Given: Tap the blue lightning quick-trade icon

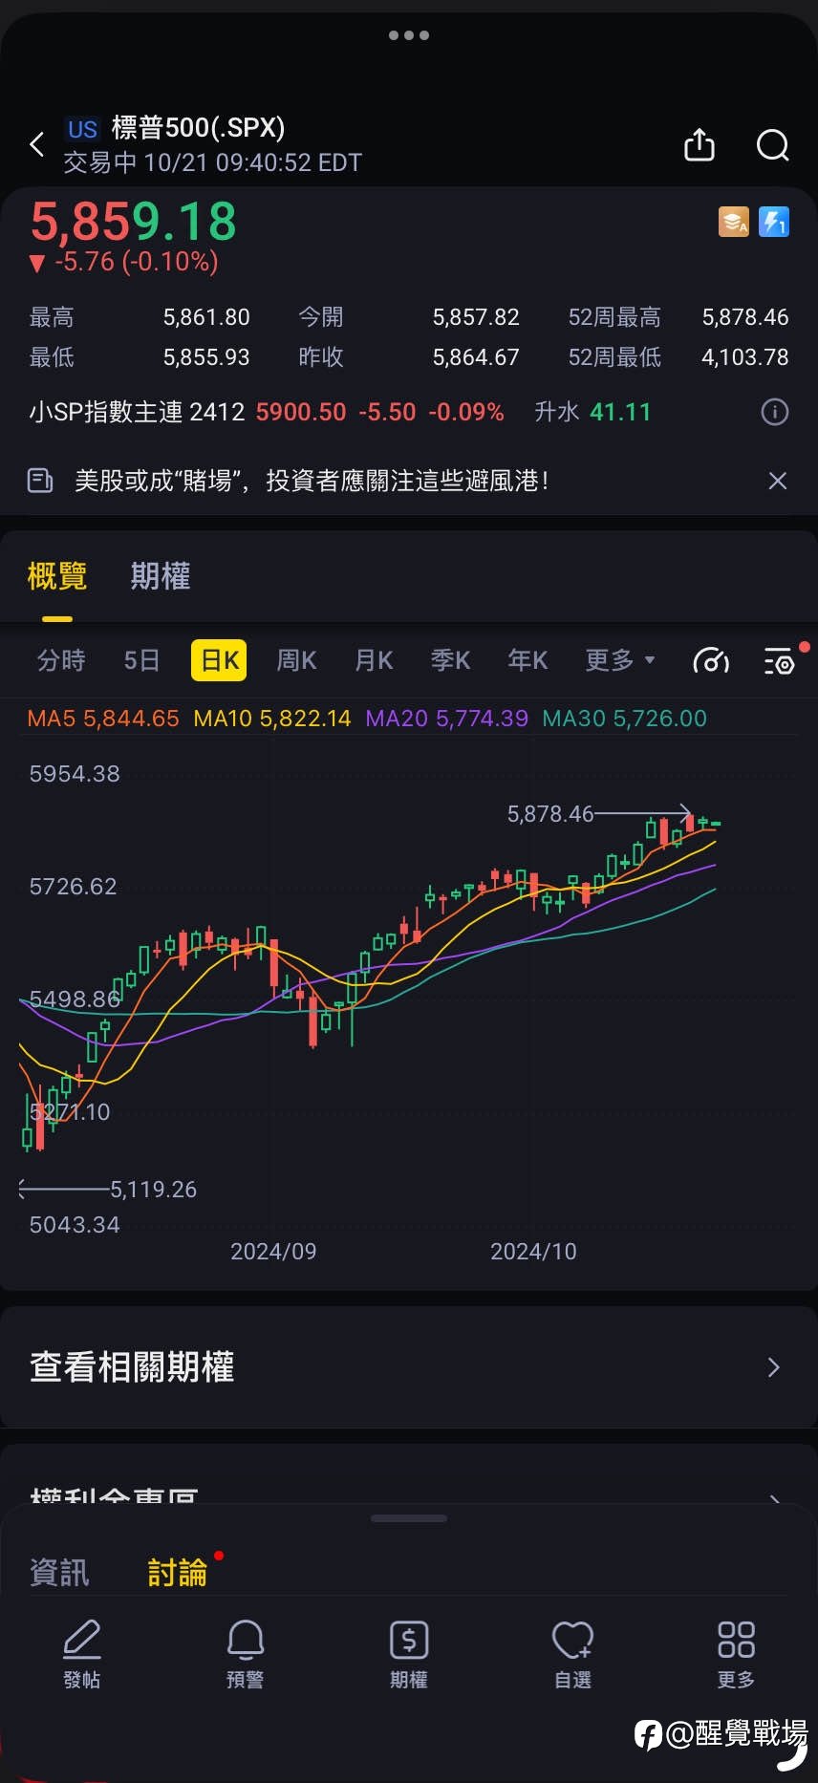Looking at the screenshot, I should tap(774, 222).
